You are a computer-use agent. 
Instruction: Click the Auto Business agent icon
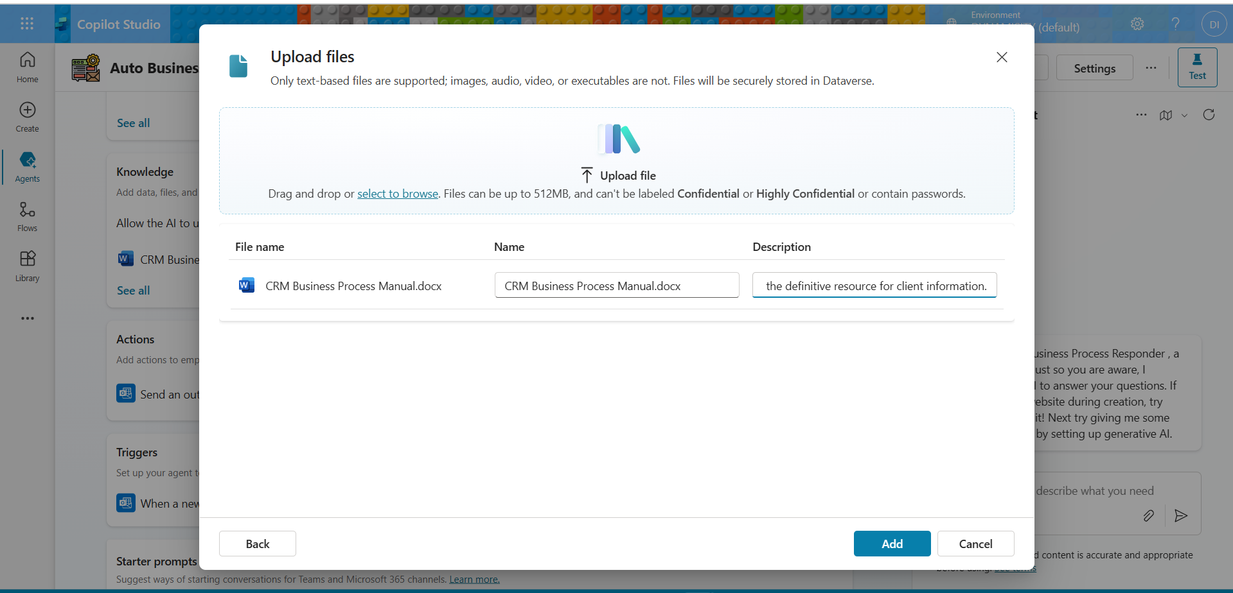85,68
